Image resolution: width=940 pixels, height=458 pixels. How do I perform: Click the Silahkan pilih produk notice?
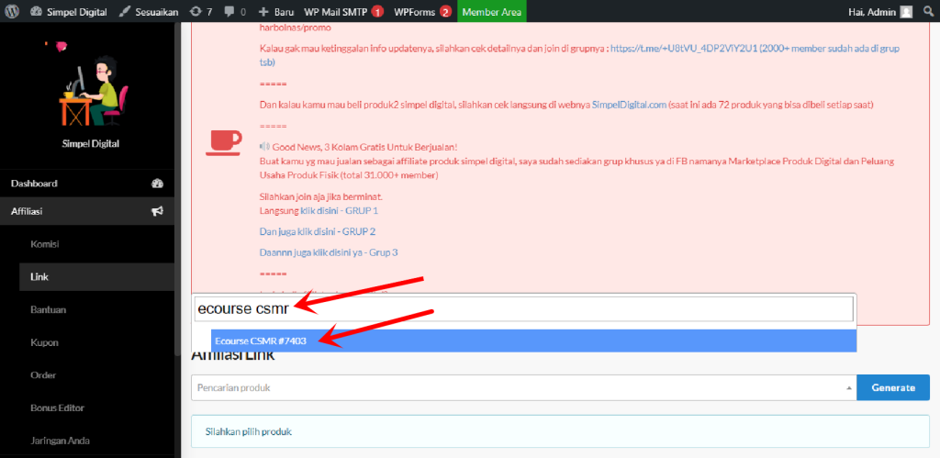[x=560, y=431]
